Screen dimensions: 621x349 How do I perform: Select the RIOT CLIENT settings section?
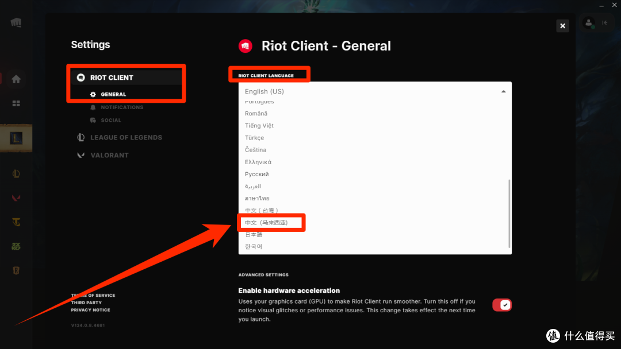(126, 77)
